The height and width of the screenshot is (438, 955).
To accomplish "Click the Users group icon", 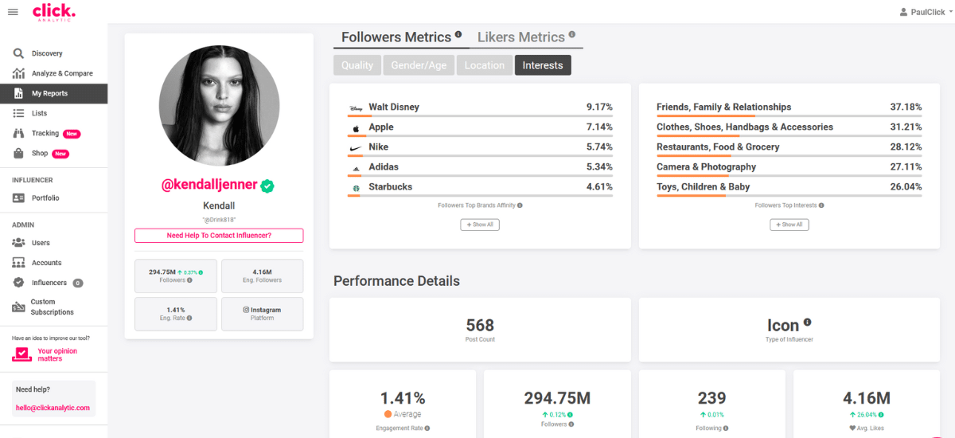I will tap(18, 243).
